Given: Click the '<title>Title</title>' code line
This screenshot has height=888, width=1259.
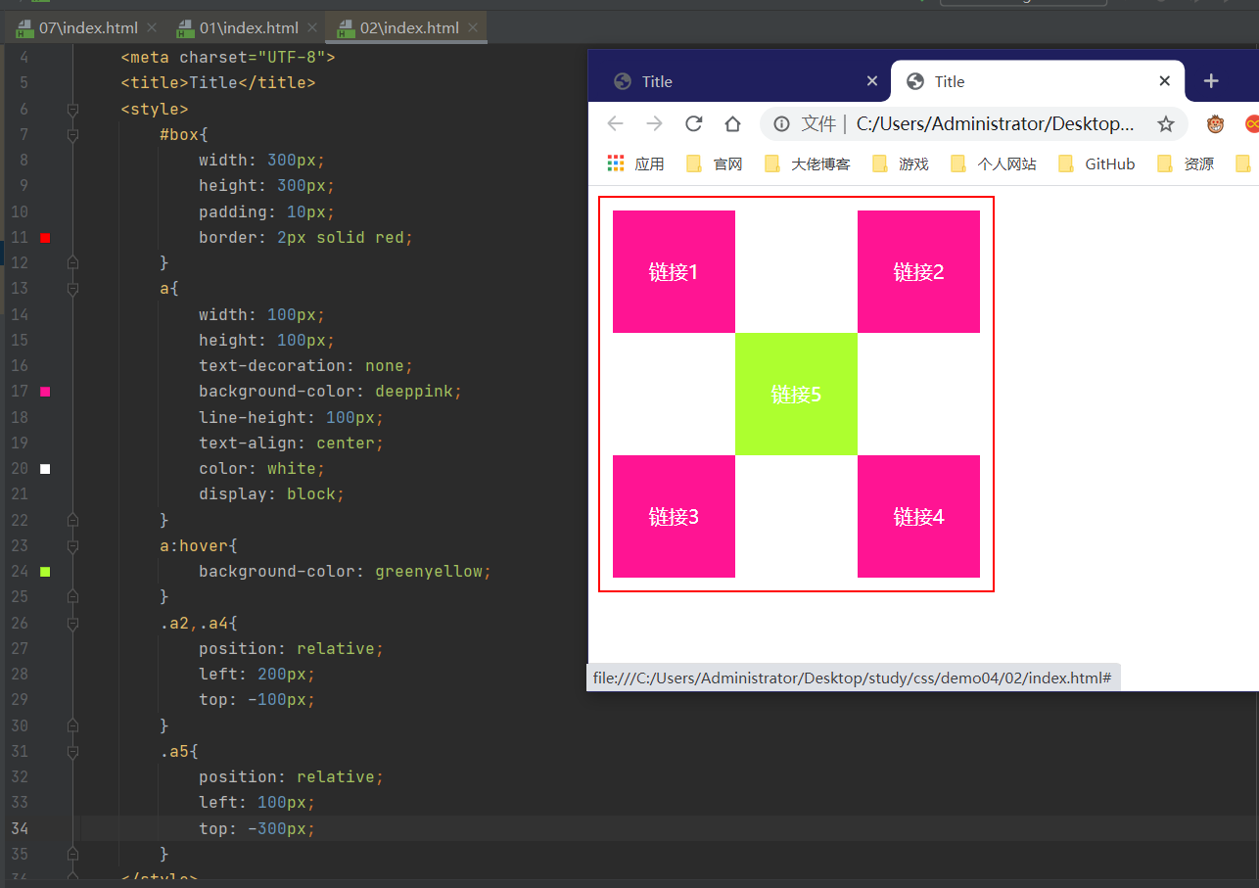Looking at the screenshot, I should click(x=217, y=83).
